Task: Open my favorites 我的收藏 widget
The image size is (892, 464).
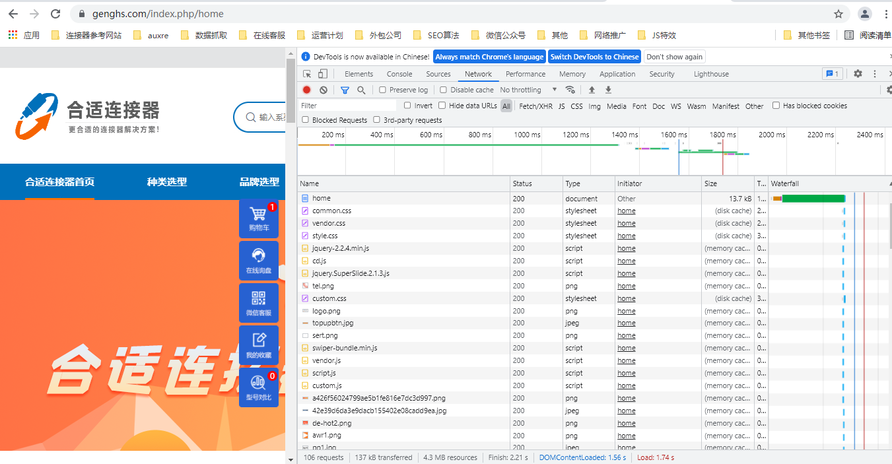Action: [259, 345]
